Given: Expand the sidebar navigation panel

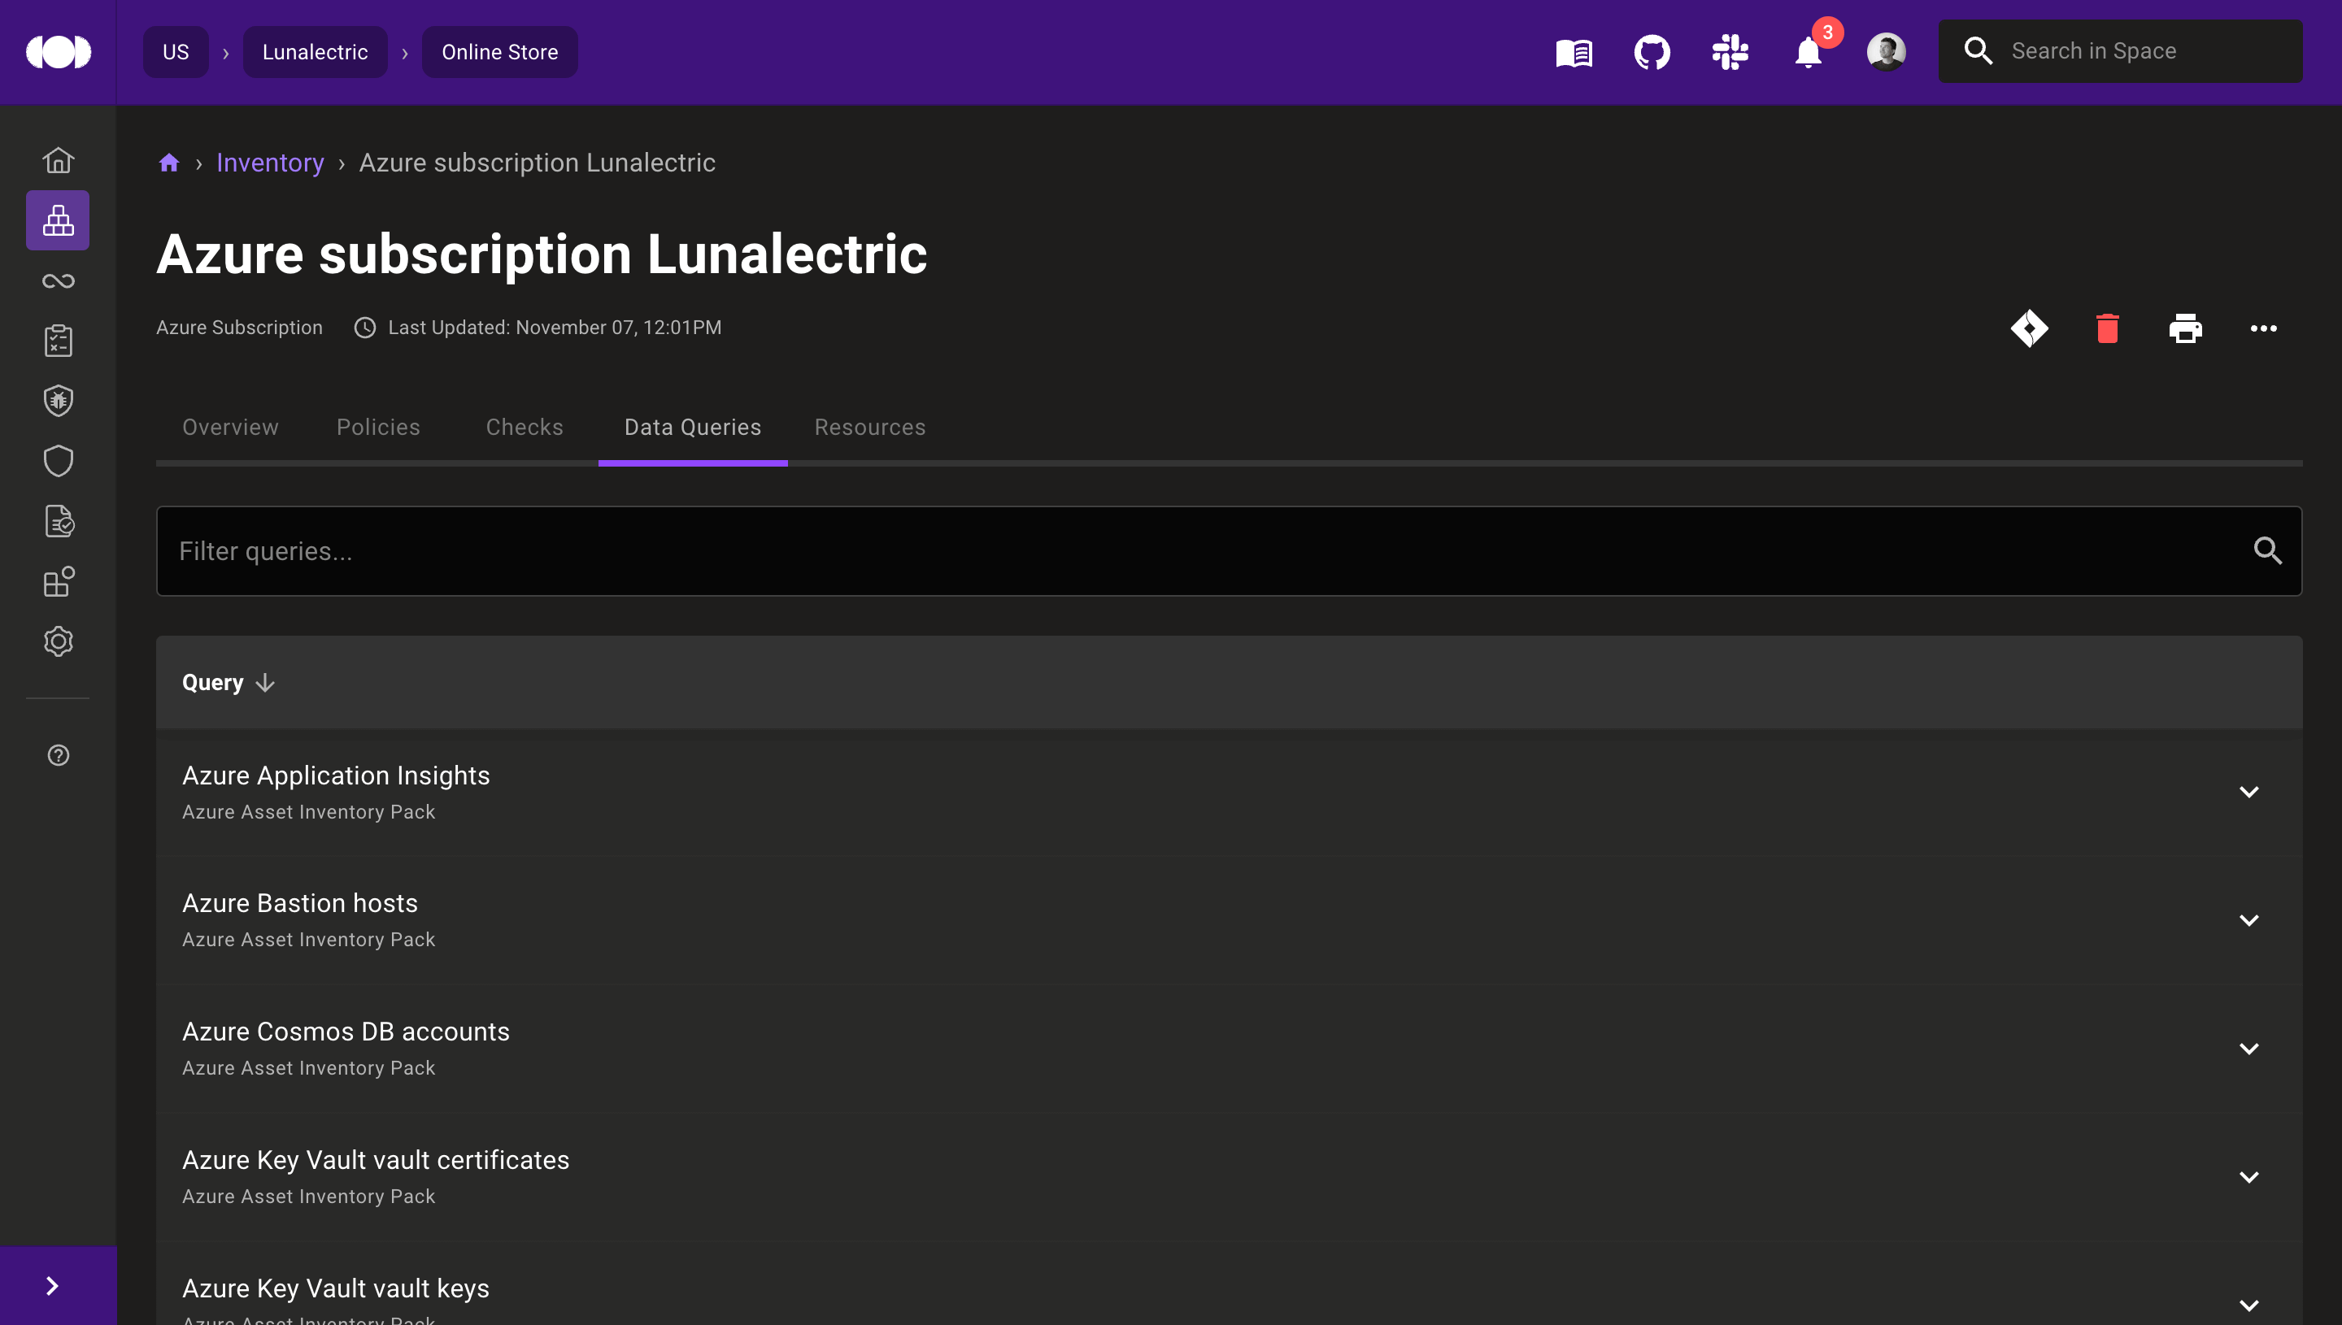Looking at the screenshot, I should pyautogui.click(x=53, y=1285).
